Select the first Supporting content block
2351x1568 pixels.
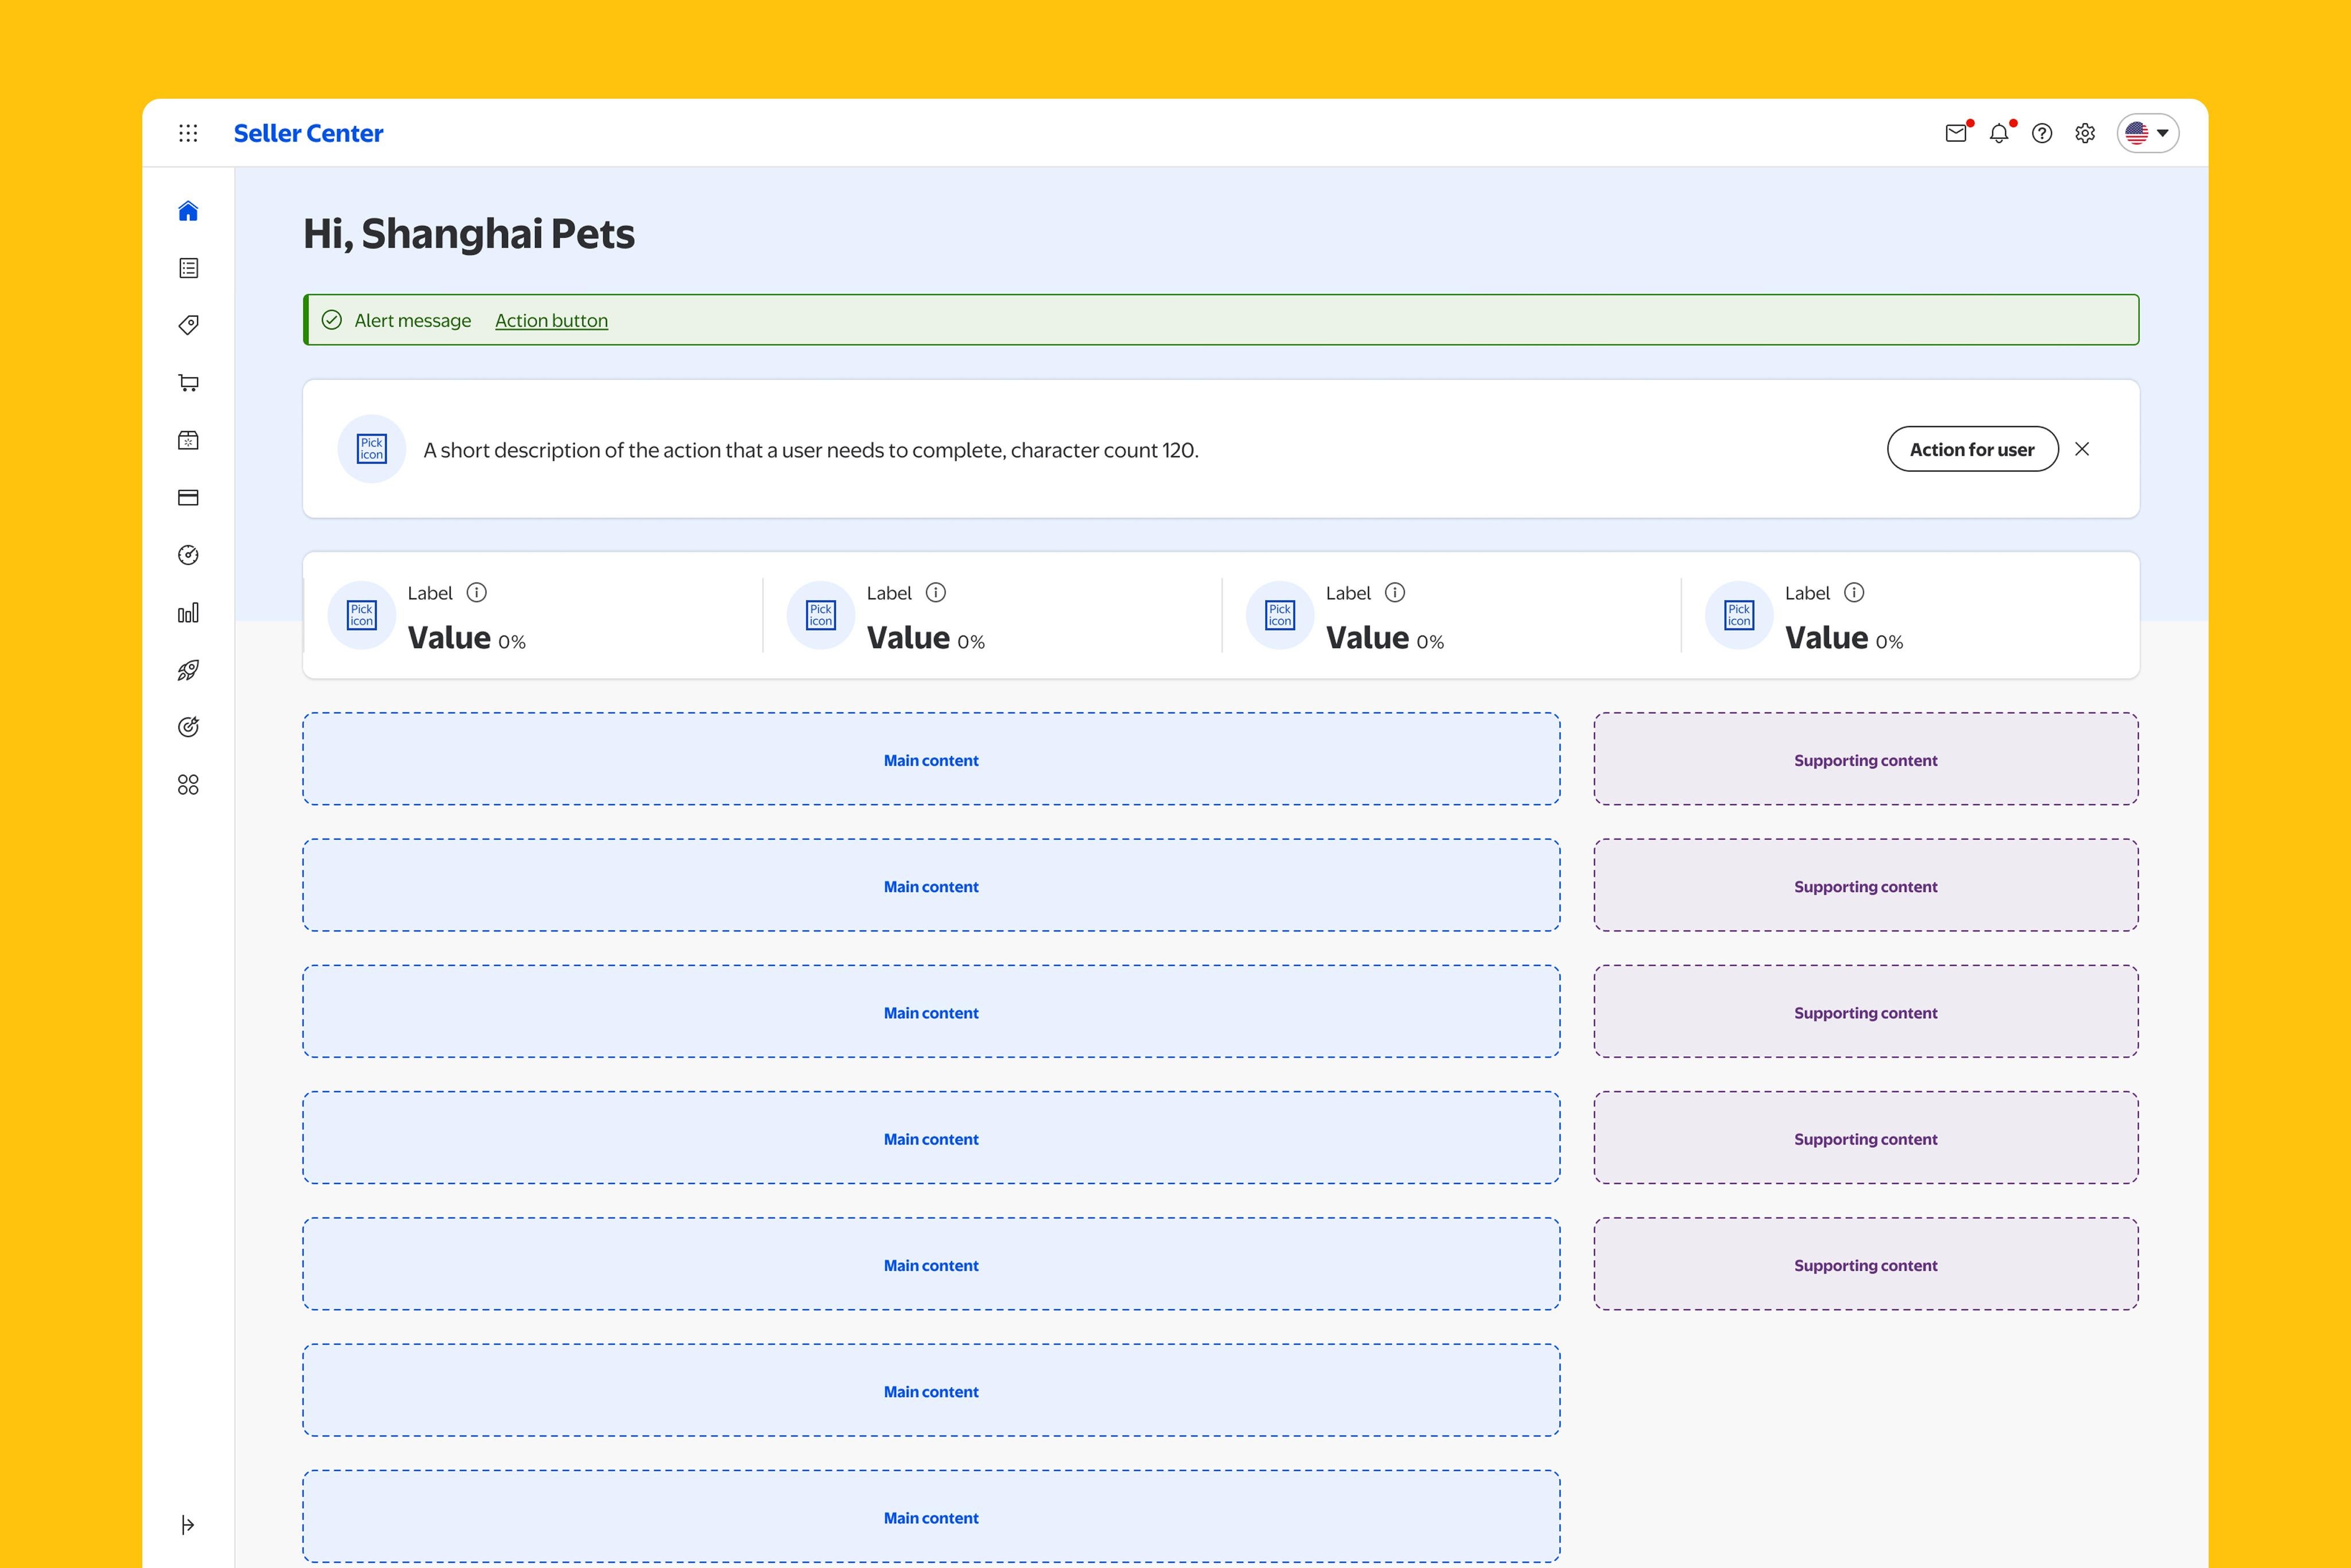coord(1865,760)
